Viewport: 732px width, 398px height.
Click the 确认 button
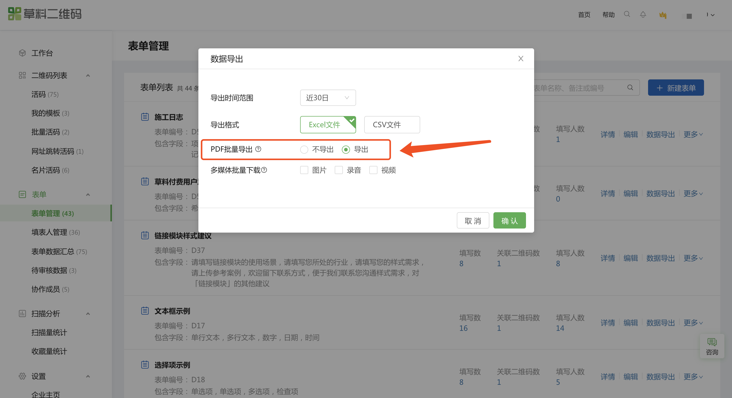click(509, 220)
